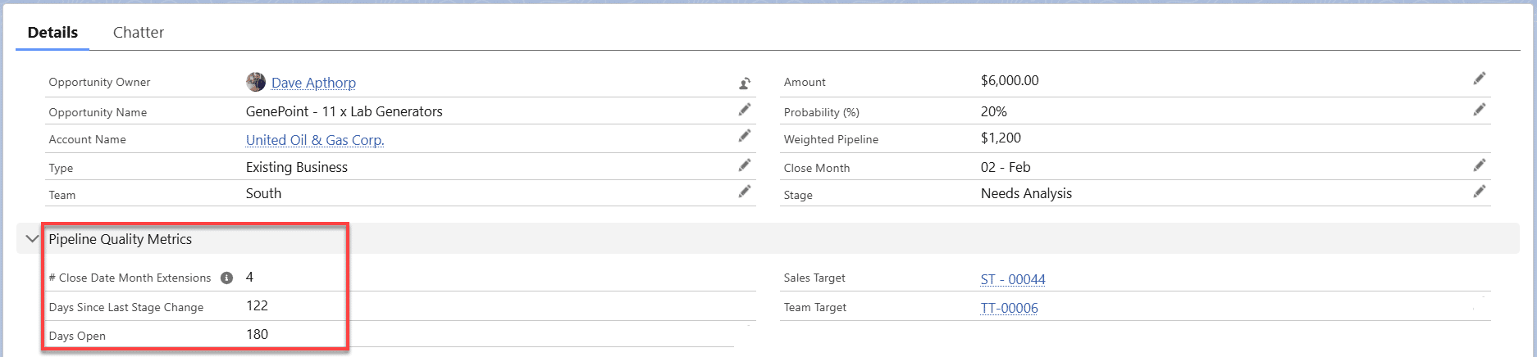Viewport: 1537px width, 357px height.
Task: Click Dave Apthorp's avatar photo
Action: coord(256,82)
